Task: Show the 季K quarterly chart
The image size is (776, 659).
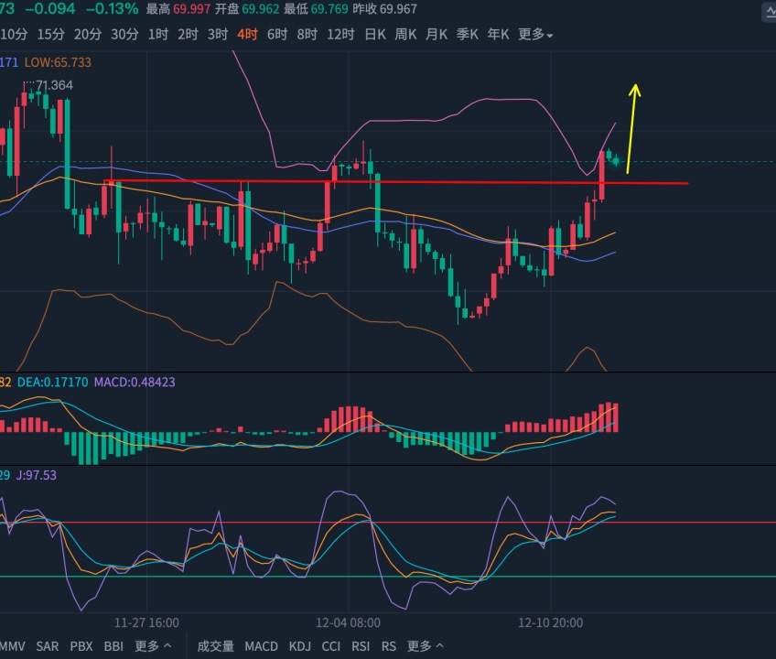Action: click(x=468, y=34)
